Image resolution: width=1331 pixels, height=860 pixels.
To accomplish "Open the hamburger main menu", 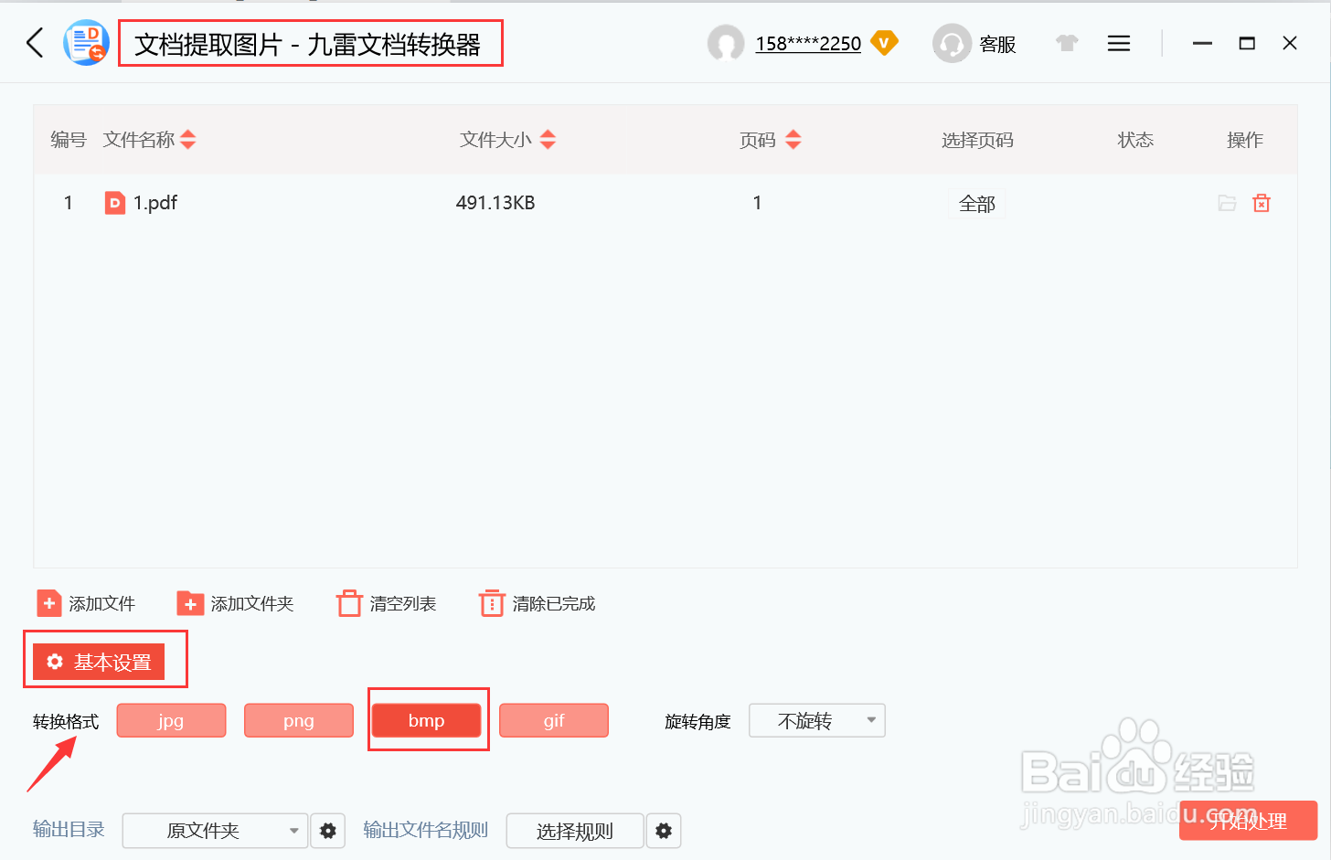I will coord(1119,43).
